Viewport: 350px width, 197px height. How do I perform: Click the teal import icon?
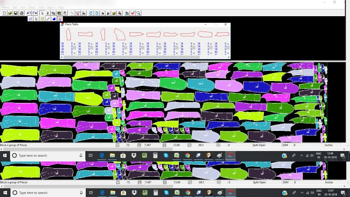(x=127, y=13)
